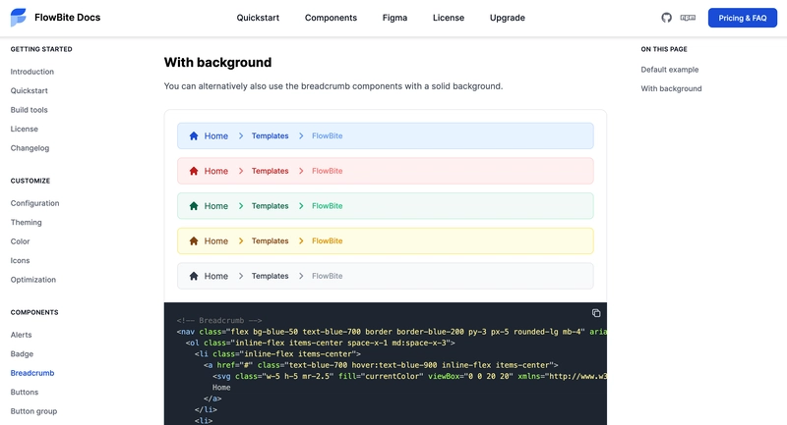Click the green home icon
Image resolution: width=787 pixels, height=425 pixels.
[193, 206]
